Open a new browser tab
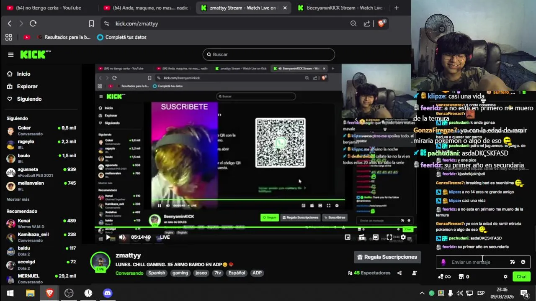This screenshot has height=301, width=536. (x=396, y=8)
